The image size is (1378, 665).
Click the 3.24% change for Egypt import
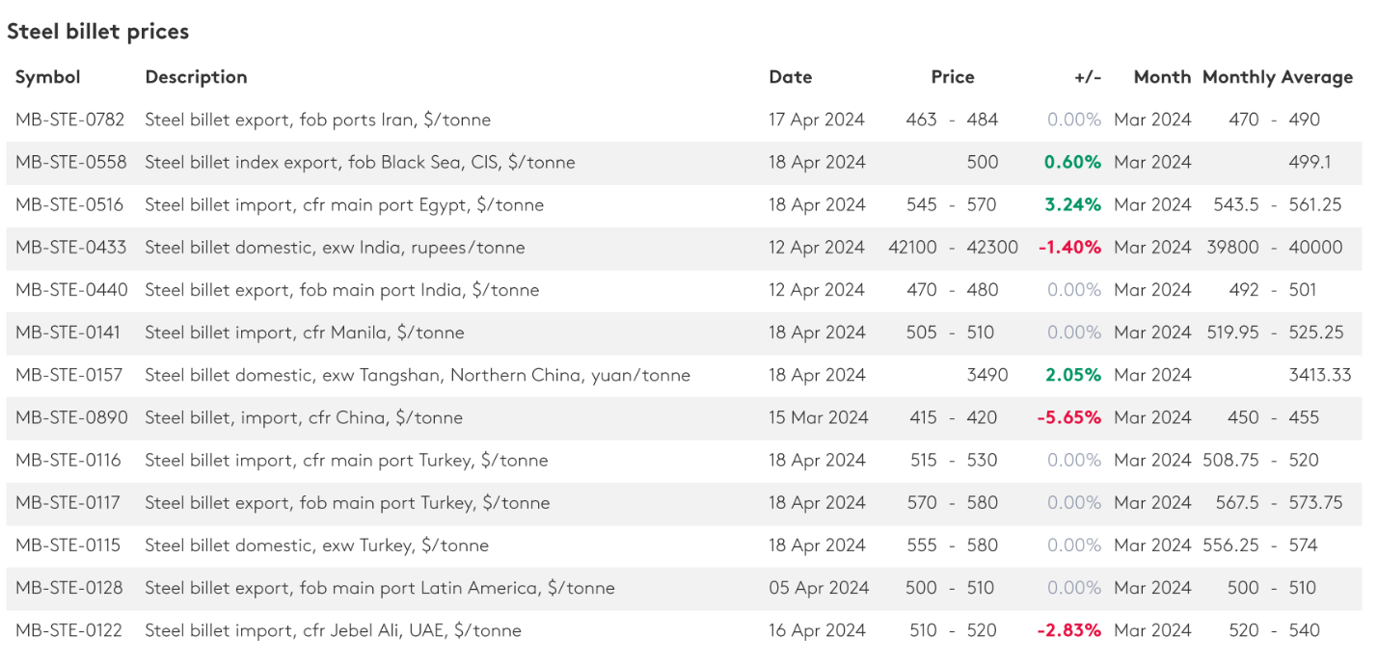click(x=1072, y=205)
